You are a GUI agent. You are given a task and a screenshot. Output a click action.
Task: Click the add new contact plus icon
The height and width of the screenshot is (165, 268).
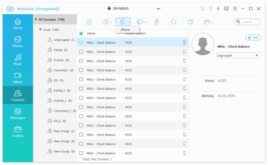(x=89, y=22)
